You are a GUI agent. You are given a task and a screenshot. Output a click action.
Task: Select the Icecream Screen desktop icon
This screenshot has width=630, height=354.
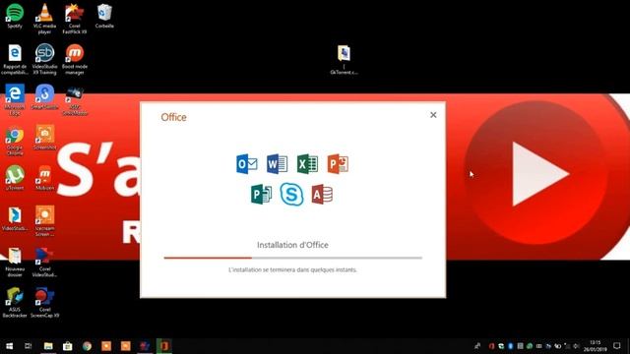44,221
